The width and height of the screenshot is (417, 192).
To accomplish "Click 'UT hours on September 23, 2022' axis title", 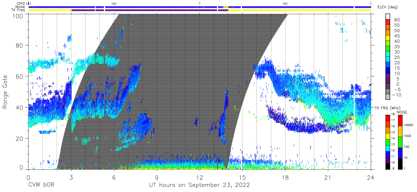I will pos(199,185).
